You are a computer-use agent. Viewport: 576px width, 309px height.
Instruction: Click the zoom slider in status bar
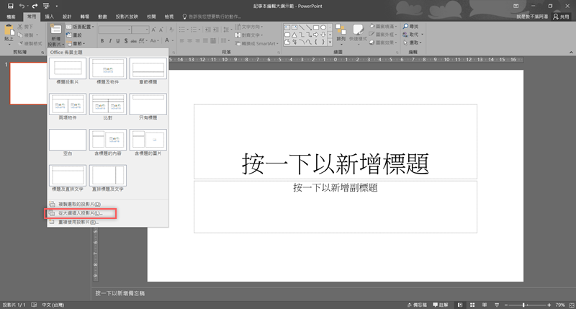(x=523, y=305)
